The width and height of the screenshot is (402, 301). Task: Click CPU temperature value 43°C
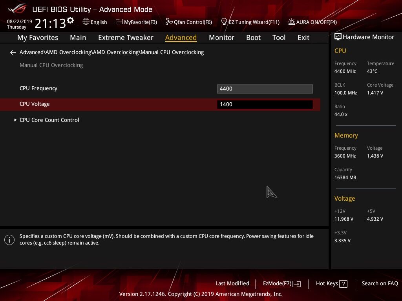[372, 71]
